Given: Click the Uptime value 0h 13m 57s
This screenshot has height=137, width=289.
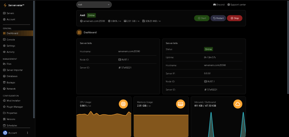Looking at the screenshot, I should (210, 58).
